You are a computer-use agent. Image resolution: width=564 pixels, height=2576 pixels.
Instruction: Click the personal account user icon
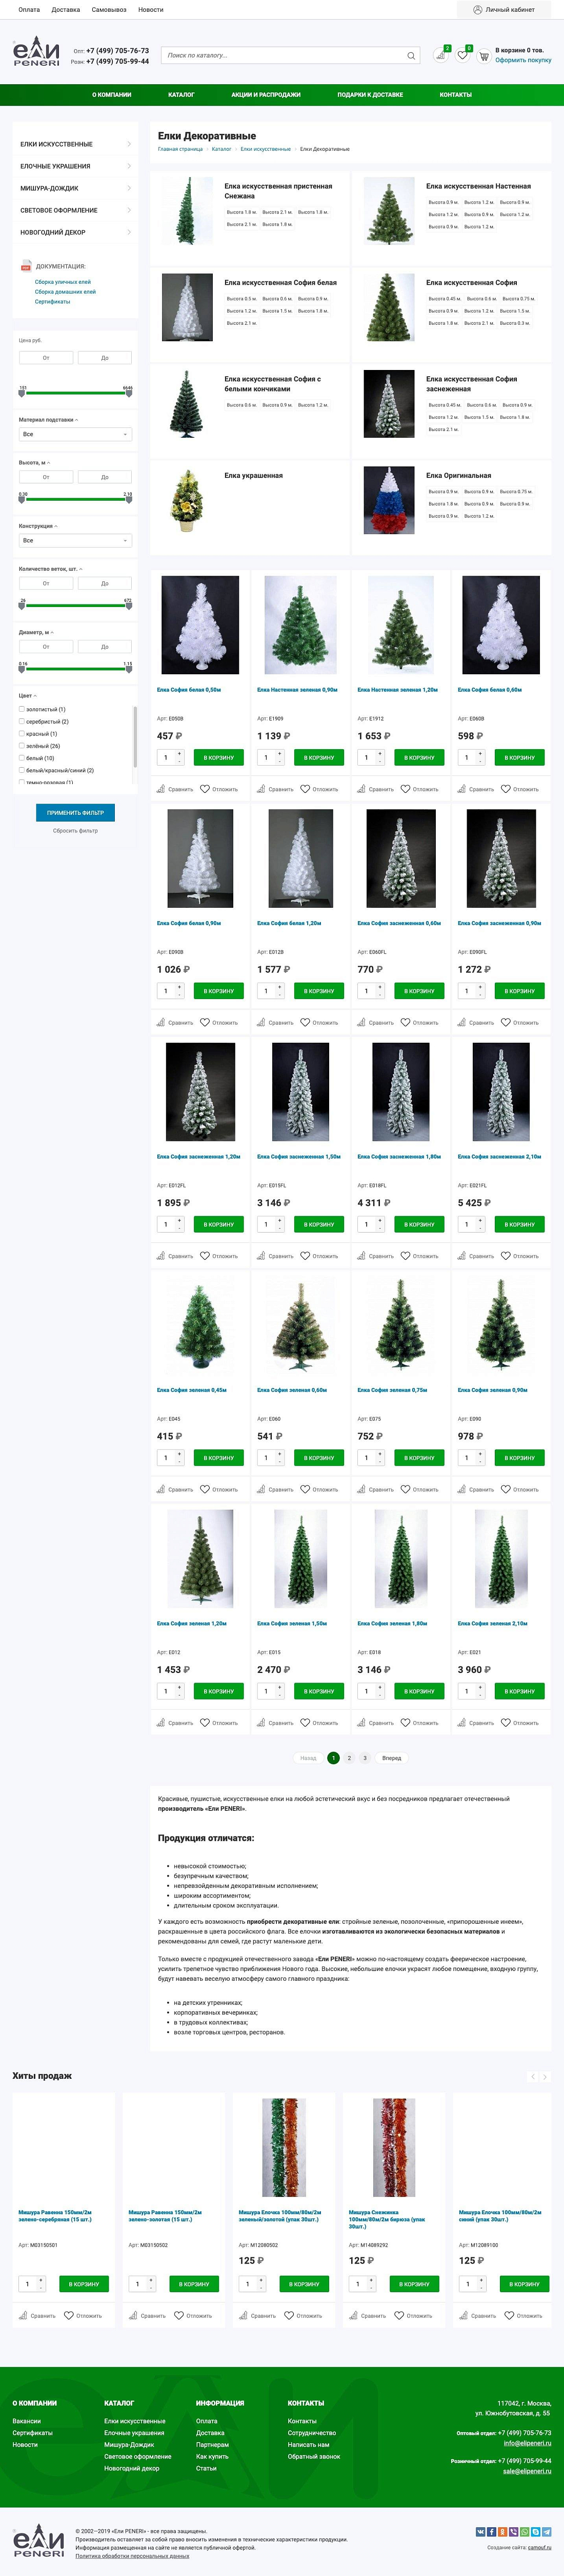(x=477, y=10)
